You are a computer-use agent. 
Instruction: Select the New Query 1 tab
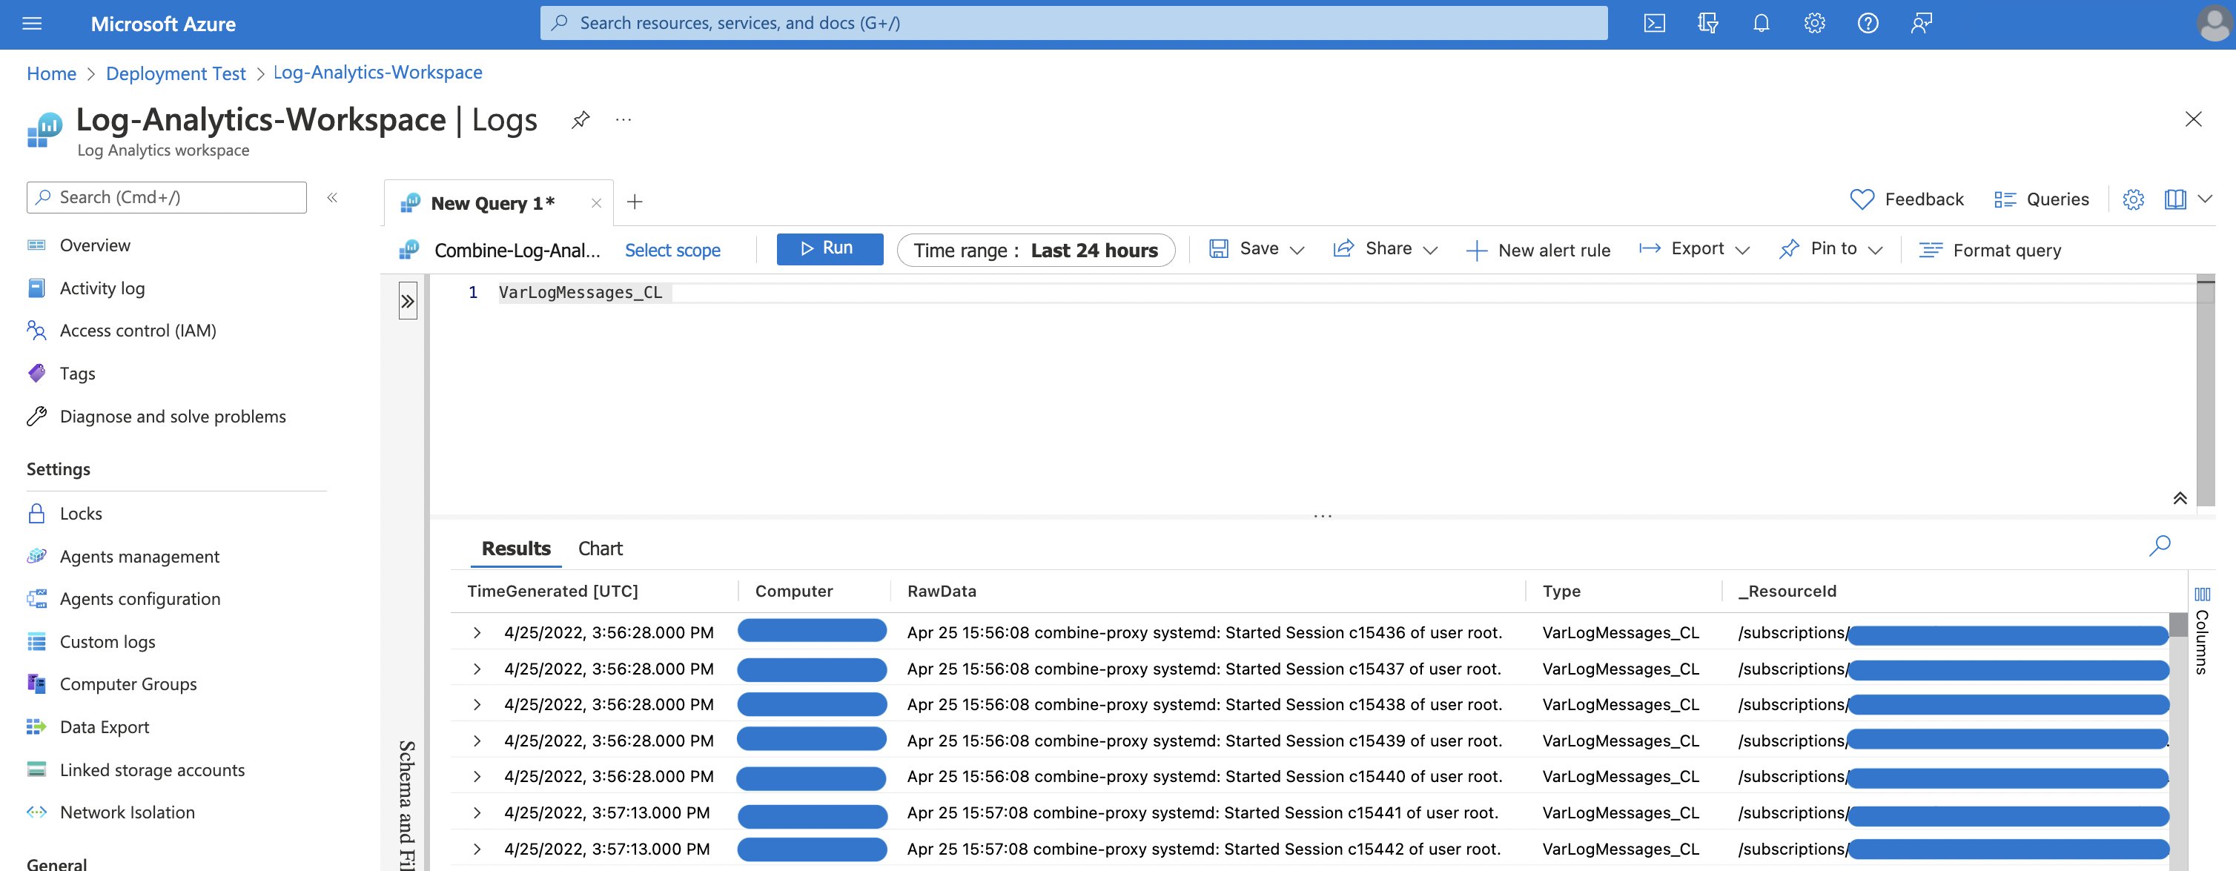click(x=492, y=203)
